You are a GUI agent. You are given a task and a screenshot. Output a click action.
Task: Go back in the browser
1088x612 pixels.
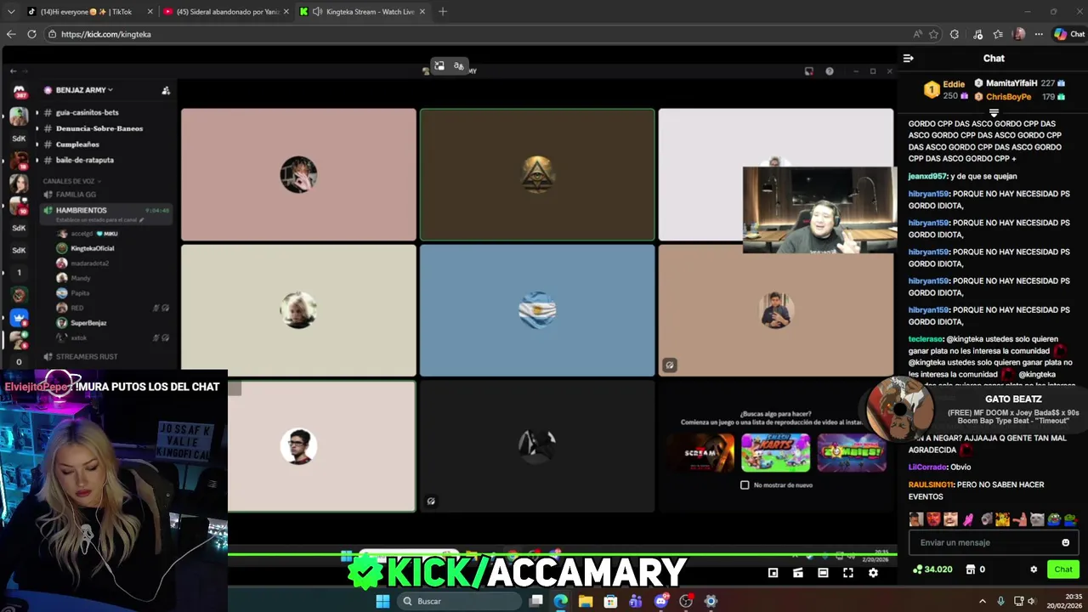[x=11, y=34]
